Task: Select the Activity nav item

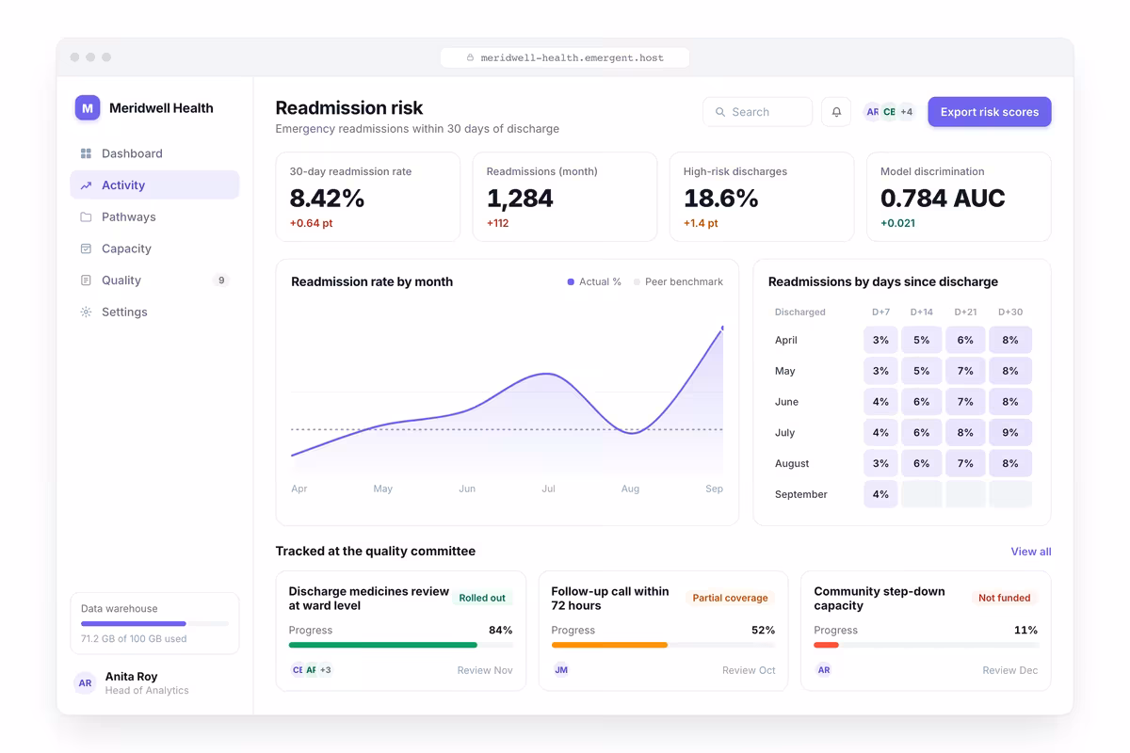Action: (154, 185)
